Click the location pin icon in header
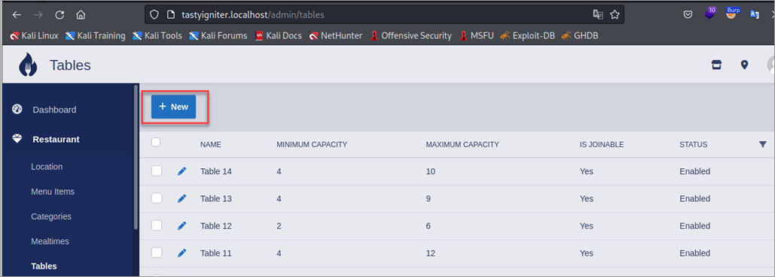775x277 pixels. click(744, 65)
